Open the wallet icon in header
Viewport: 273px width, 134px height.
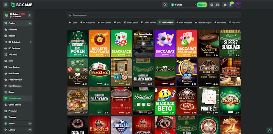coord(212,5)
